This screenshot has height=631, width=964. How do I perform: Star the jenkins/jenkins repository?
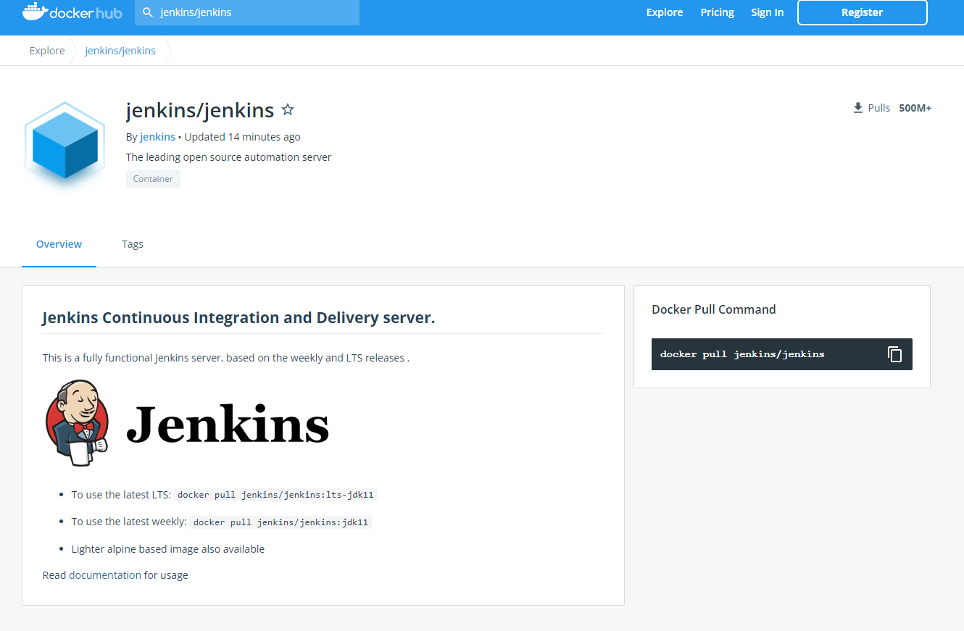pos(288,110)
